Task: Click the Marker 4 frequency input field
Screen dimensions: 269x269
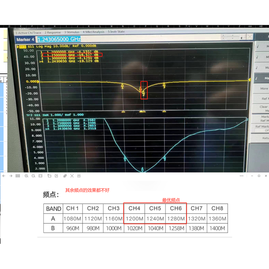Action: pyautogui.click(x=59, y=39)
